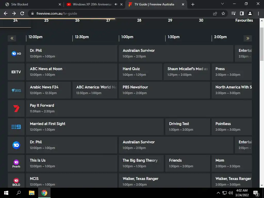View site information lock icon
264x198 pixels.
[x=32, y=13]
